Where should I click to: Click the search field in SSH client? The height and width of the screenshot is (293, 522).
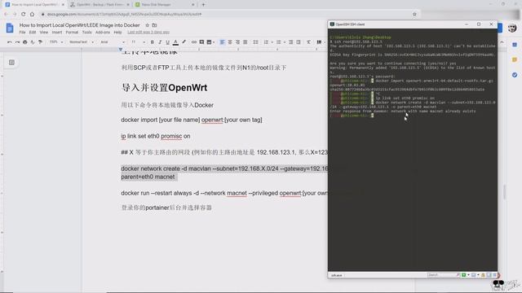(444, 275)
